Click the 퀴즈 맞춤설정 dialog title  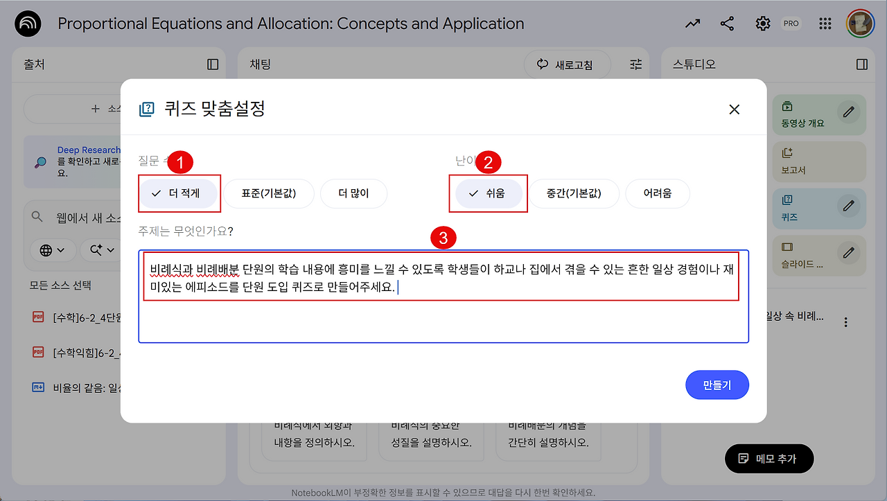tap(215, 109)
